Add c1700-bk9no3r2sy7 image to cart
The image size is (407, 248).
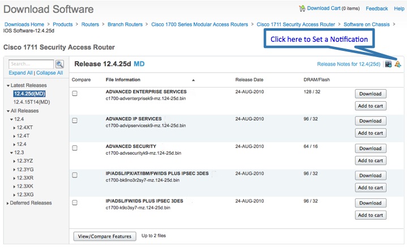(x=370, y=188)
